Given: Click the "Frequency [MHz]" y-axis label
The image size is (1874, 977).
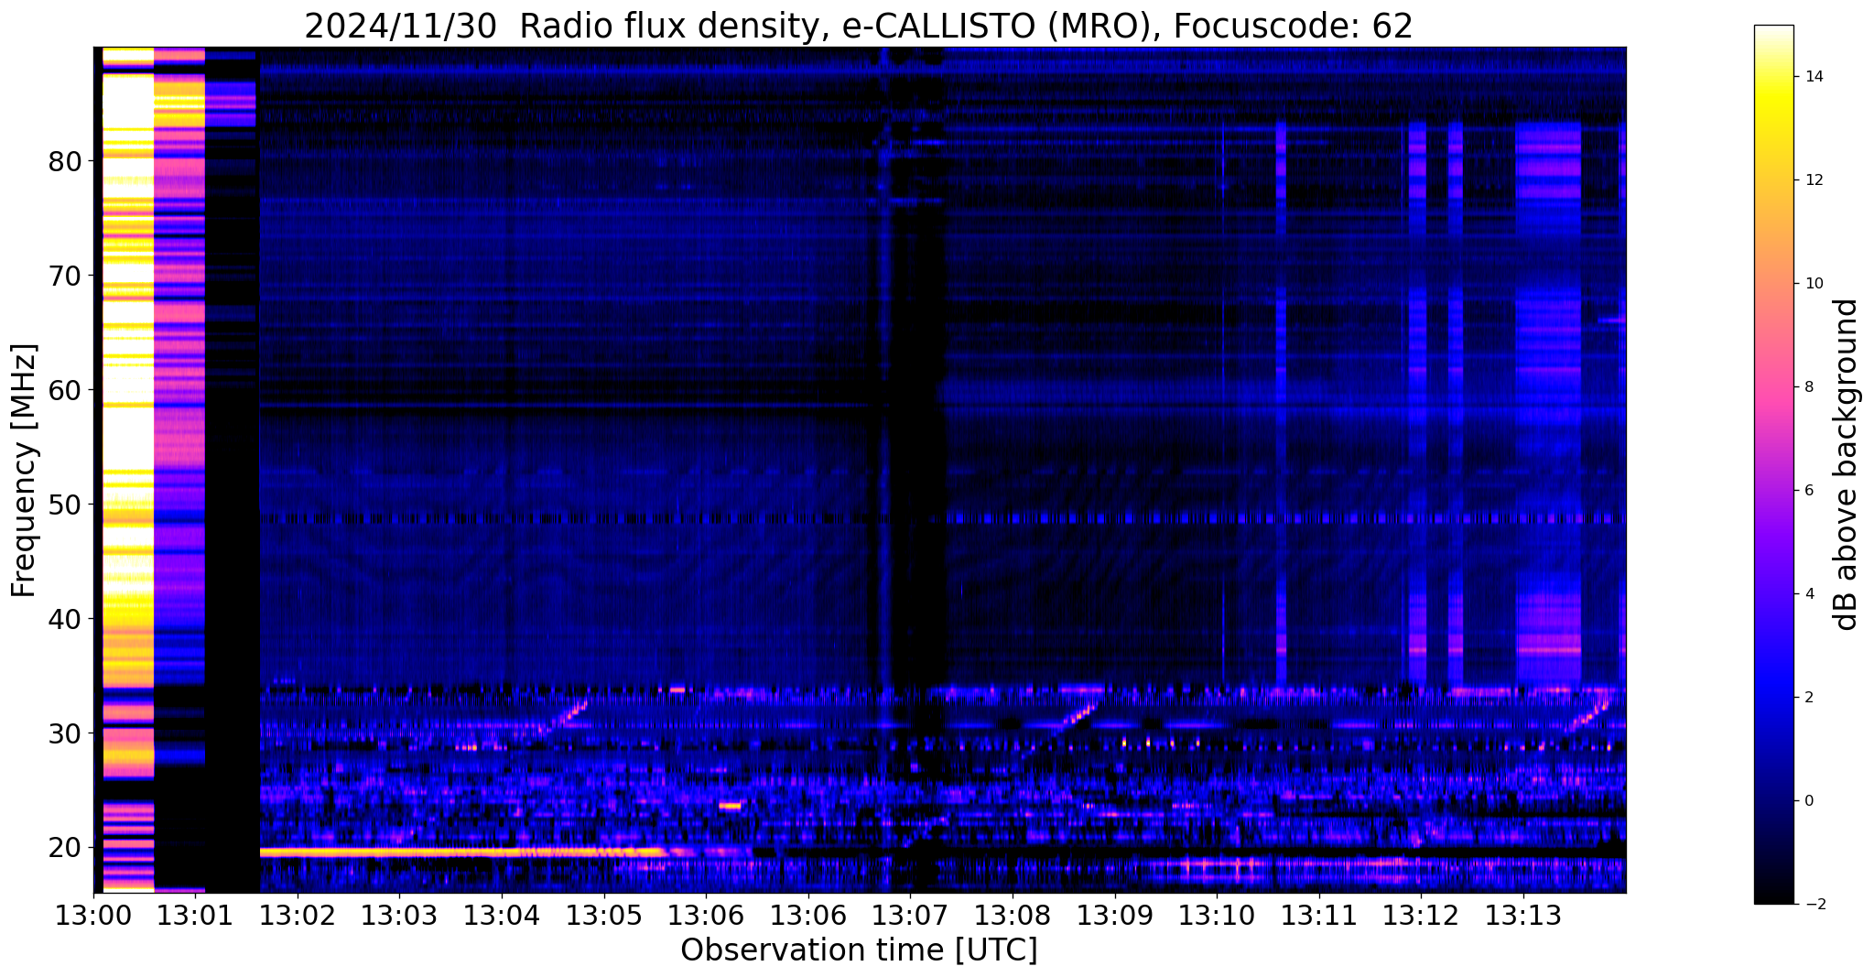Looking at the screenshot, I should [x=24, y=470].
